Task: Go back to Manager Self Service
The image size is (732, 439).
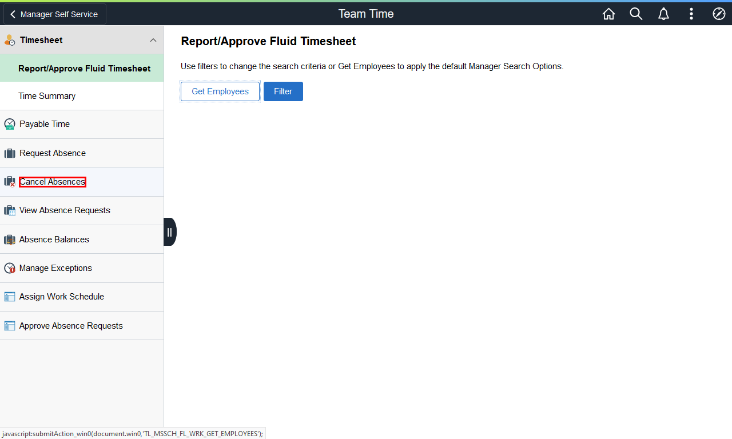Action: click(x=55, y=14)
